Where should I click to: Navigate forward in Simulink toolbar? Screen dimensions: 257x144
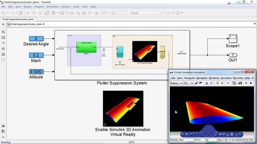[34, 13]
